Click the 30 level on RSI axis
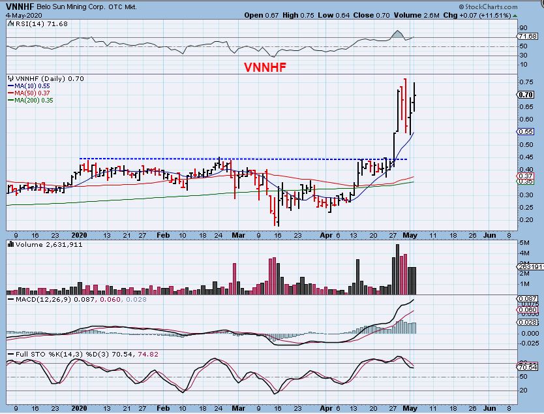 524,56
